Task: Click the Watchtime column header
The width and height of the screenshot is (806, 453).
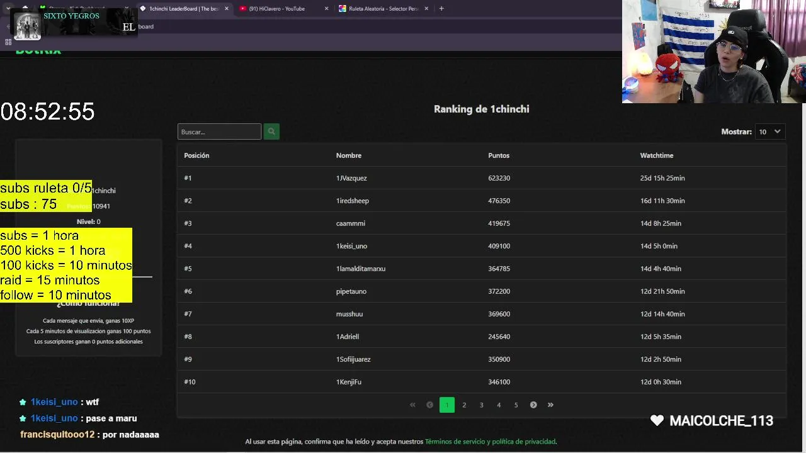Action: tap(657, 155)
